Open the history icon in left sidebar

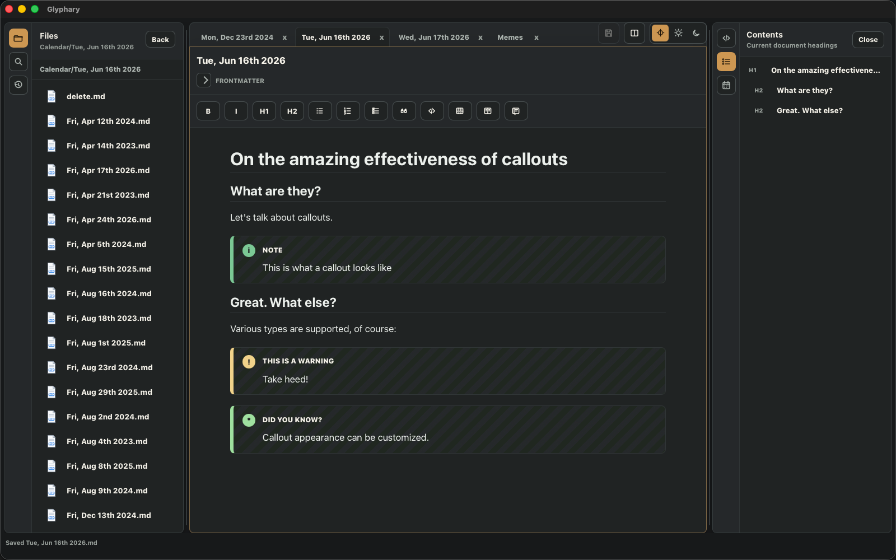(x=18, y=85)
